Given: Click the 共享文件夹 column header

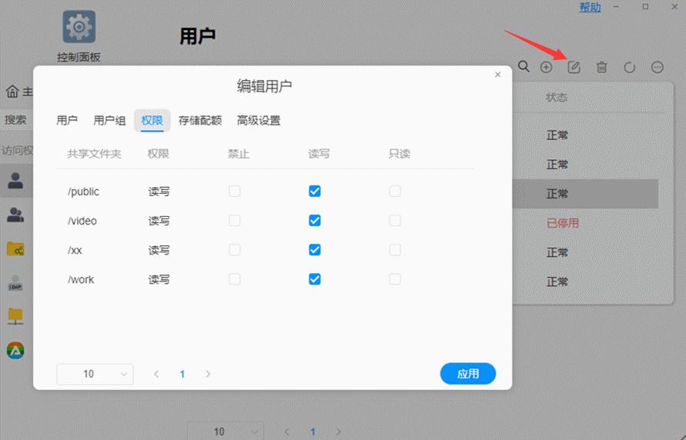Looking at the screenshot, I should pyautogui.click(x=94, y=154).
